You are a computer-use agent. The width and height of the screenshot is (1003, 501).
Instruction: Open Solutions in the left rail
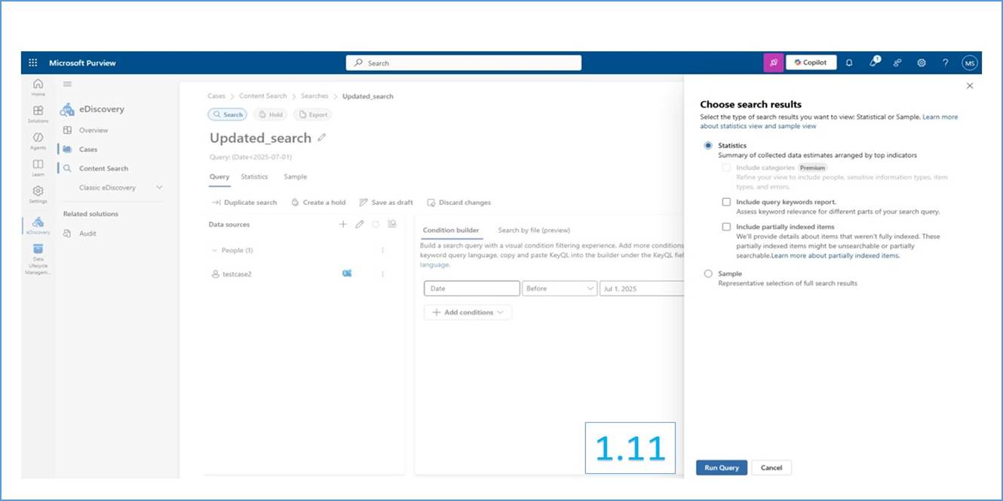click(38, 114)
